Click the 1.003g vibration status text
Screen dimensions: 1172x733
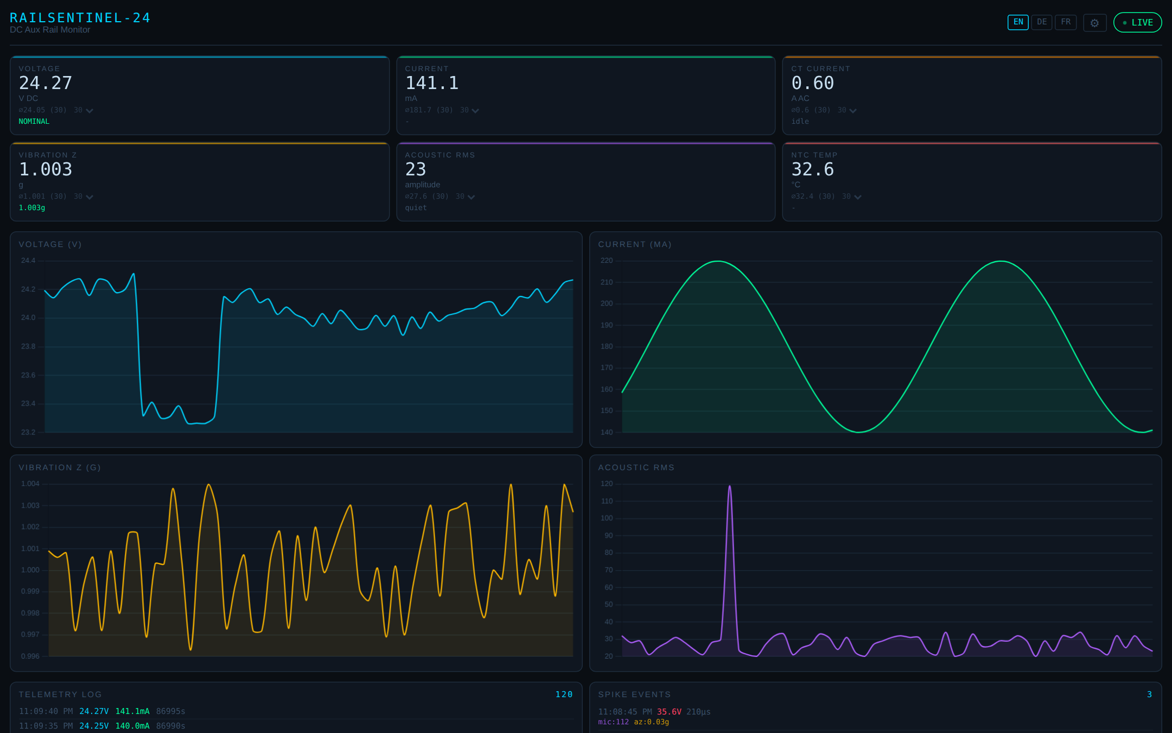coord(32,208)
